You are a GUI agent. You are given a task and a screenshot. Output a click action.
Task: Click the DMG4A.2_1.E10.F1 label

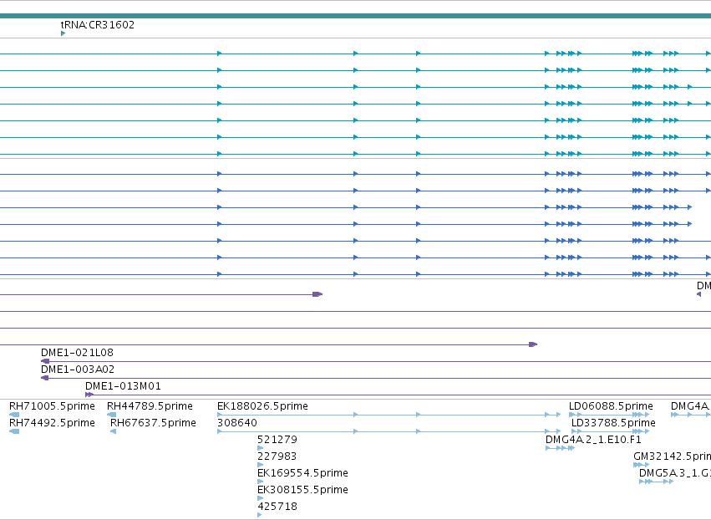pyautogui.click(x=593, y=440)
